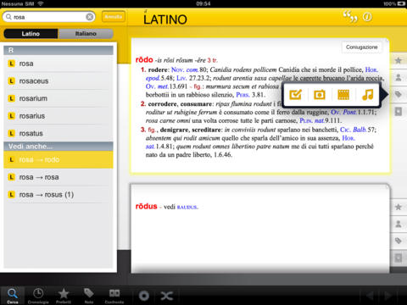Check the battery indicator in the status bar

tap(401, 3)
